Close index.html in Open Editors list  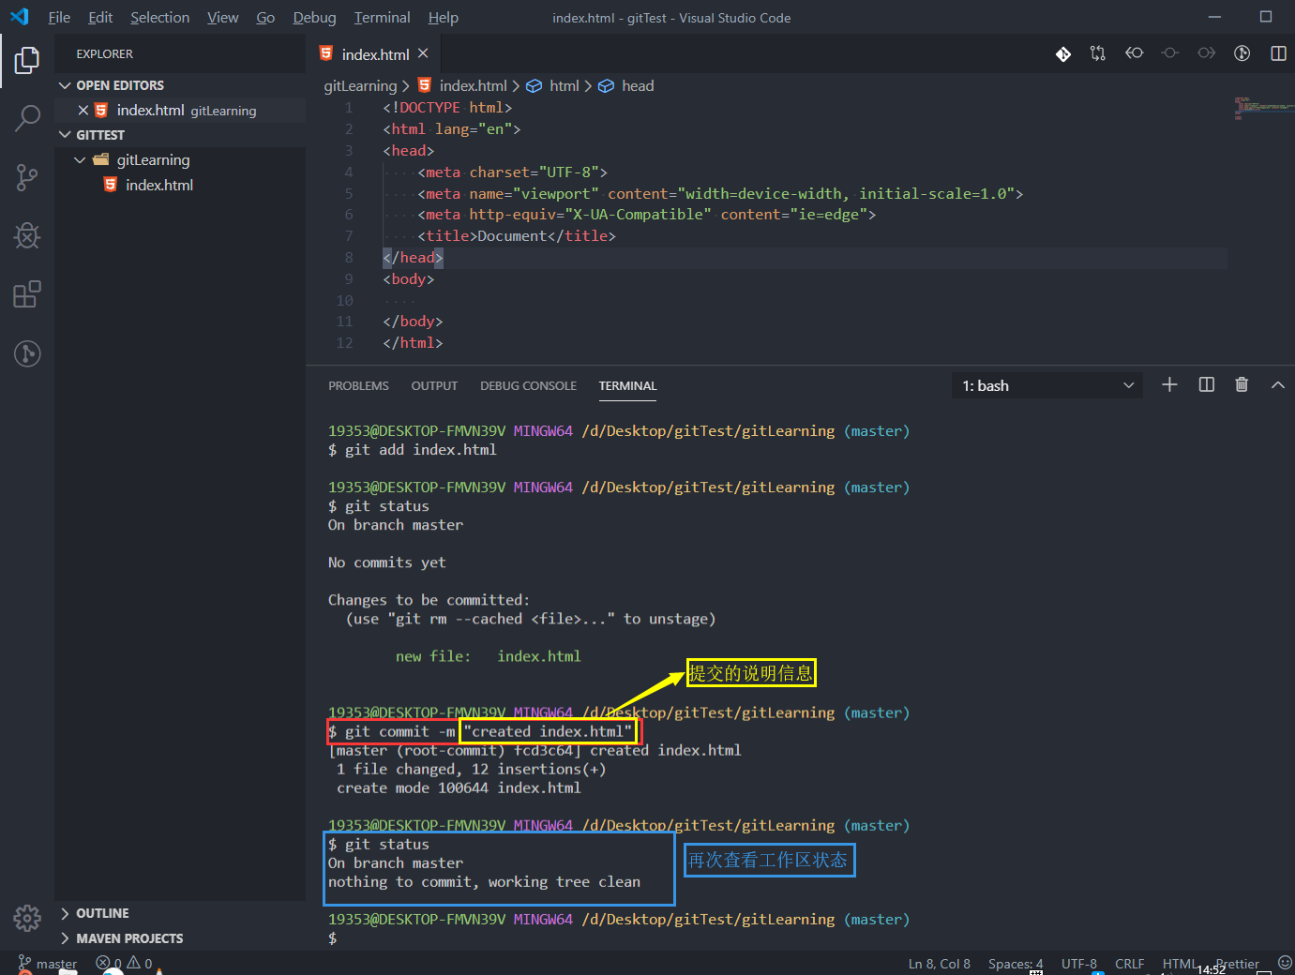pos(83,110)
